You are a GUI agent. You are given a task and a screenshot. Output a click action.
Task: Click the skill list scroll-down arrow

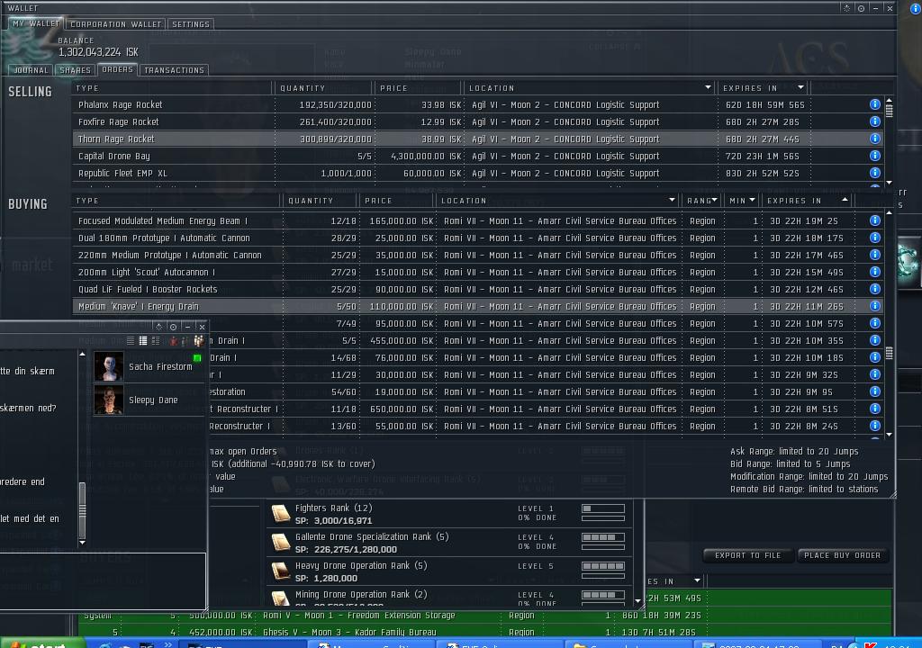[638, 601]
